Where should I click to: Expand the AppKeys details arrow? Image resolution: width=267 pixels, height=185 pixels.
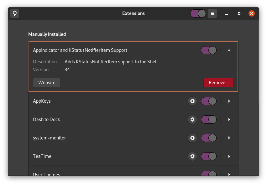click(x=229, y=101)
